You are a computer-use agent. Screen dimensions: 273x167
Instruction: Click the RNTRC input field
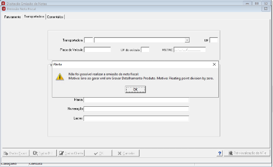189,50
